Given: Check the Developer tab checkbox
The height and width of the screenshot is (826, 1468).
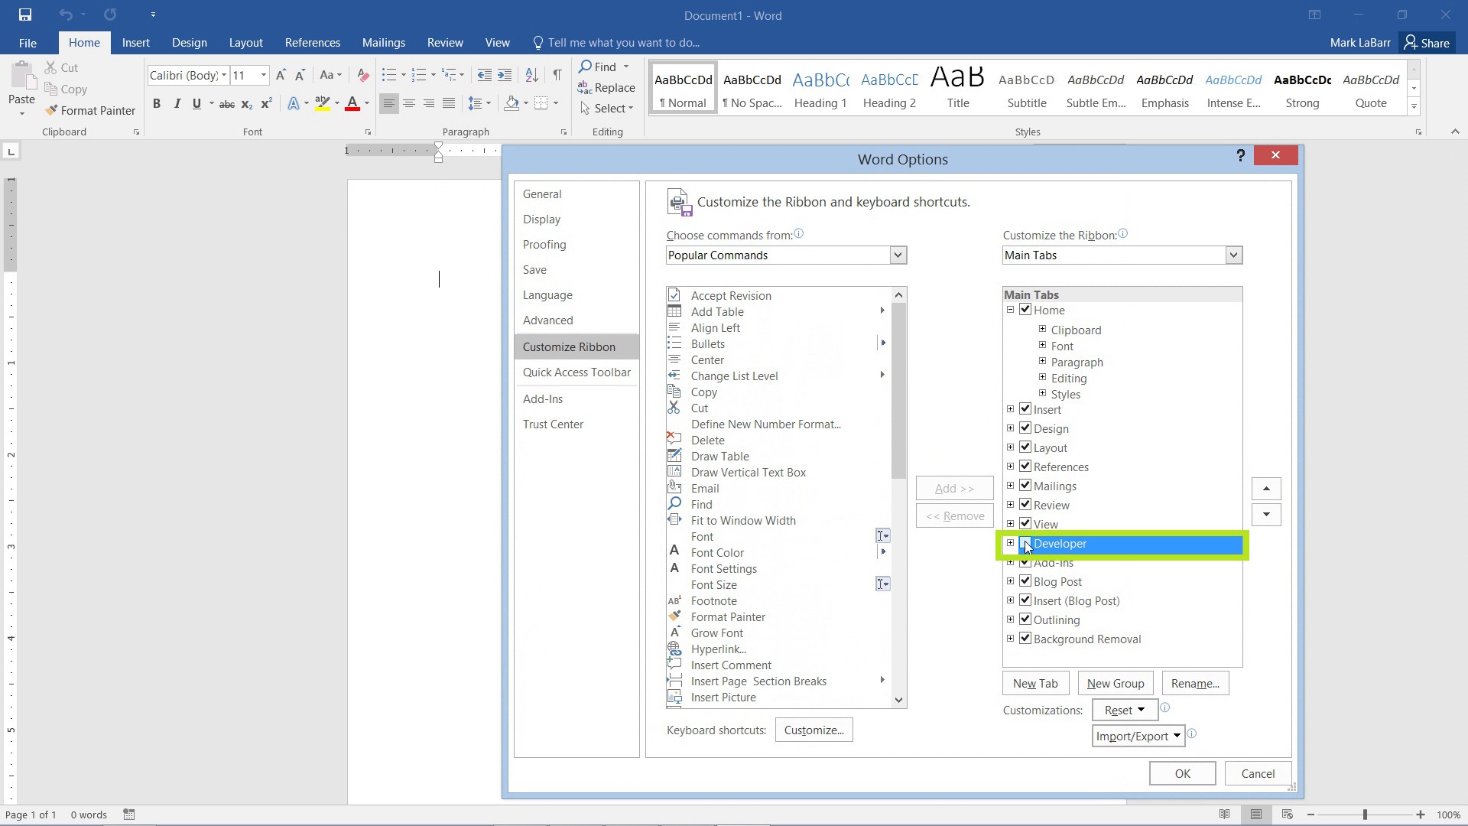Looking at the screenshot, I should (x=1025, y=543).
